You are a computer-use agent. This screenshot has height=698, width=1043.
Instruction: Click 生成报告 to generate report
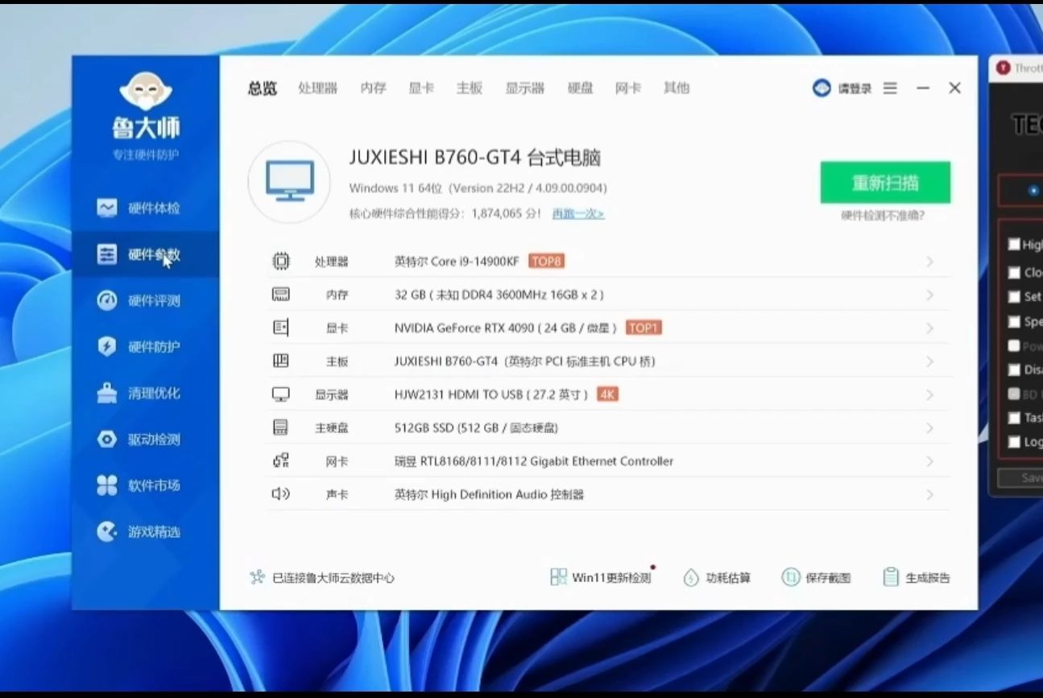pos(917,578)
